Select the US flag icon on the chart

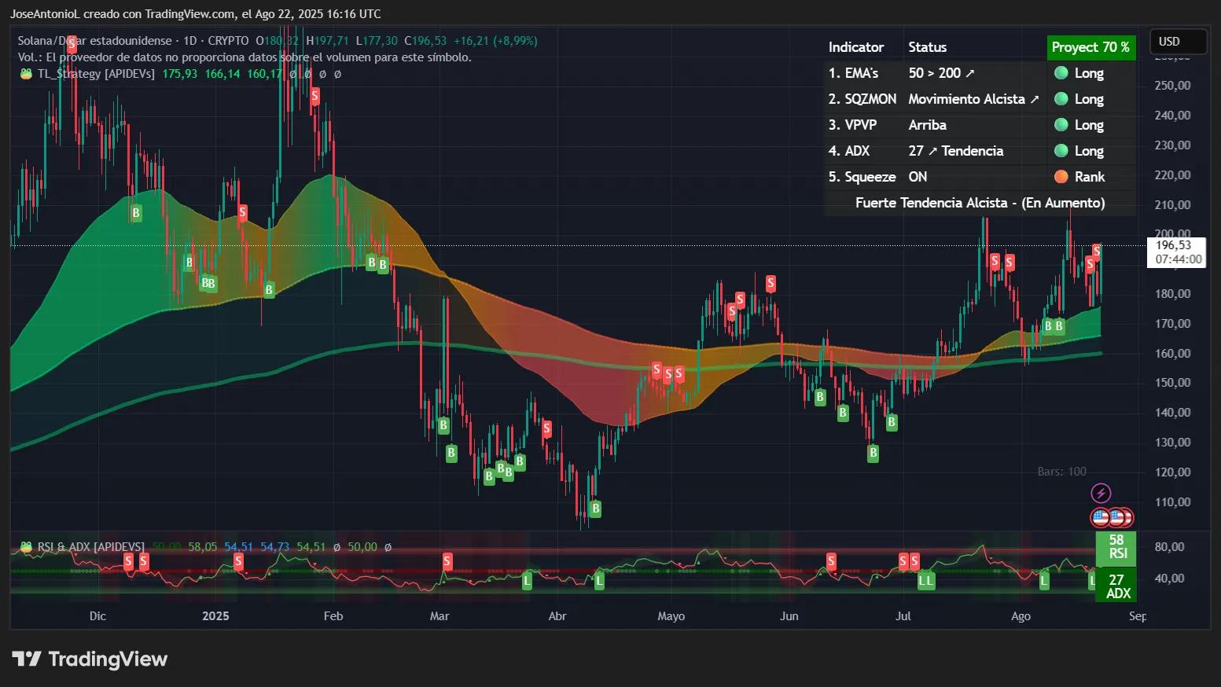(1098, 517)
